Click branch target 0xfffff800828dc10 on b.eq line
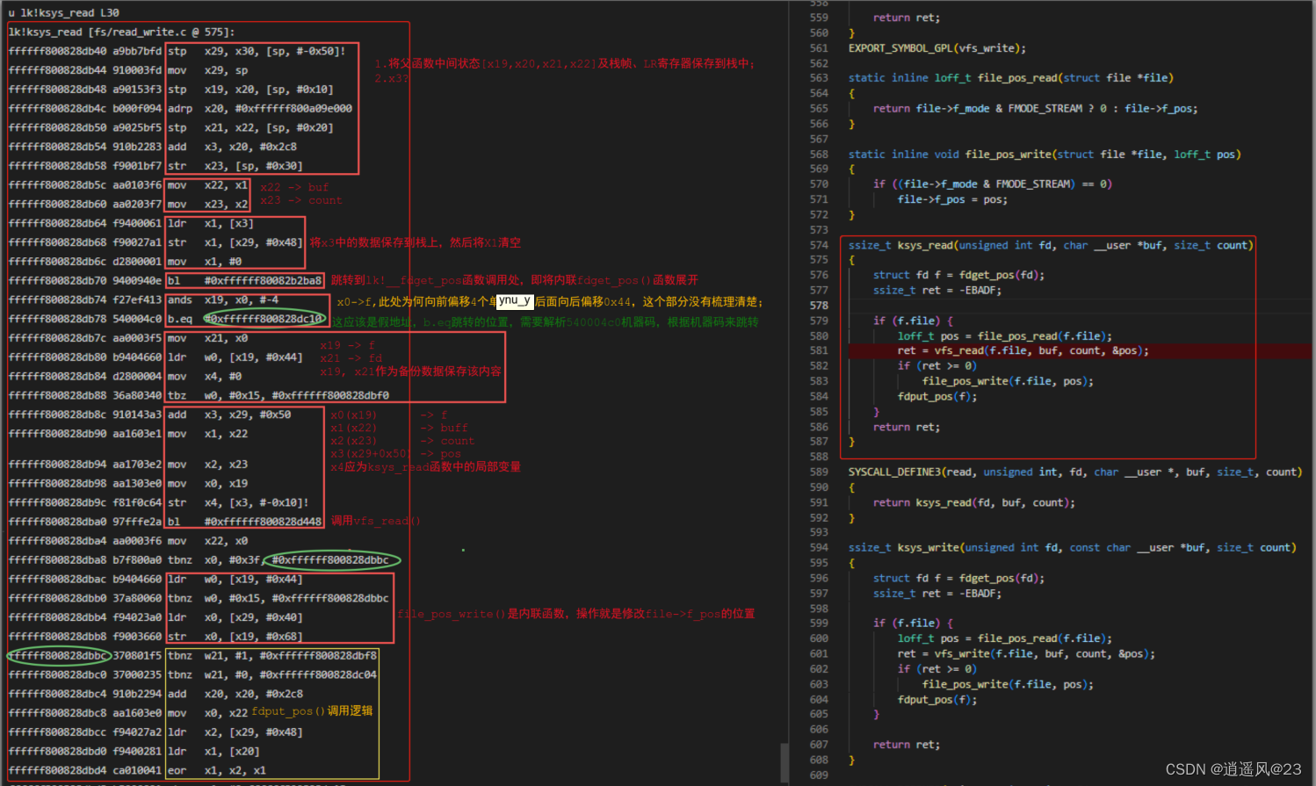The width and height of the screenshot is (1316, 786). pyautogui.click(x=264, y=319)
